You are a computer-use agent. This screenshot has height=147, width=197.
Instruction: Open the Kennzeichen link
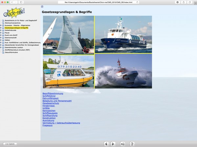[49, 111]
